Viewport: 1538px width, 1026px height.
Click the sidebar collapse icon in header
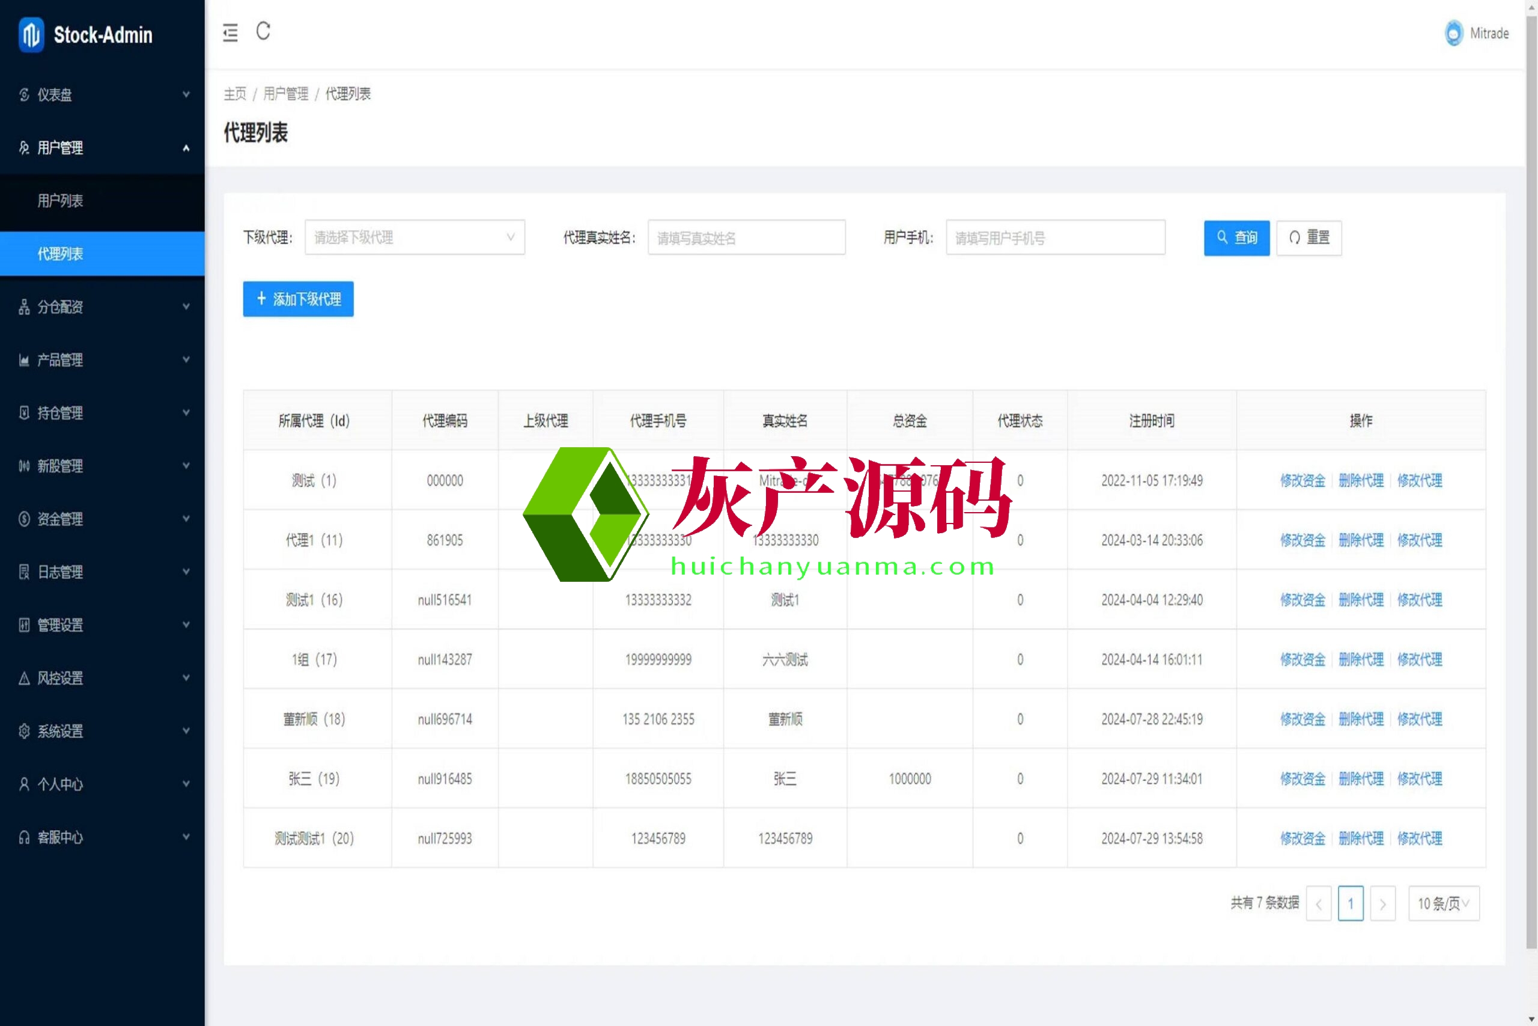coord(230,32)
